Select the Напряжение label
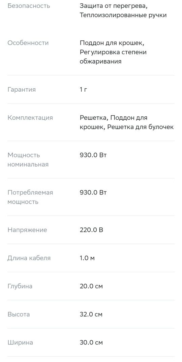This screenshot has height=362, width=182. (x=27, y=230)
